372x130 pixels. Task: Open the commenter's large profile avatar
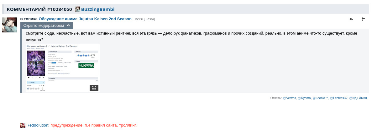10,25
